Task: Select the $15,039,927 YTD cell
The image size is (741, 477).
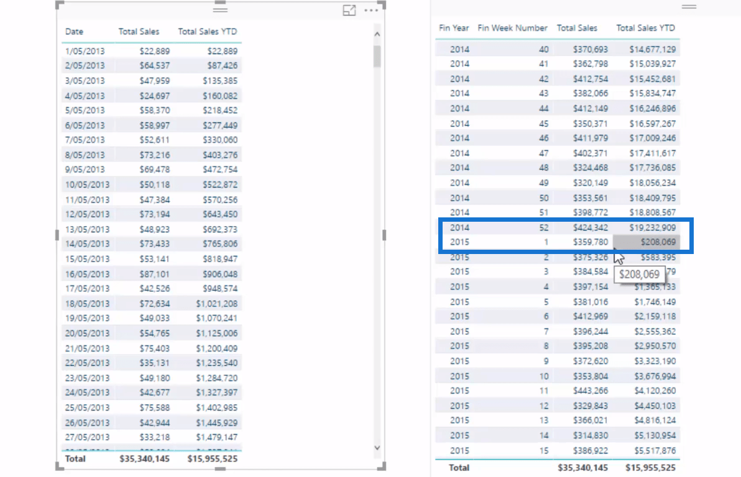Action: coord(653,64)
